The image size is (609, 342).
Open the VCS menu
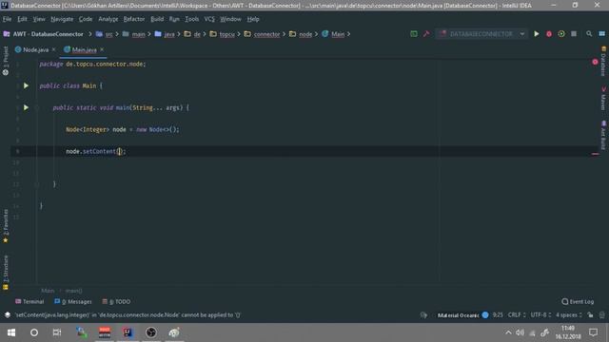209,19
